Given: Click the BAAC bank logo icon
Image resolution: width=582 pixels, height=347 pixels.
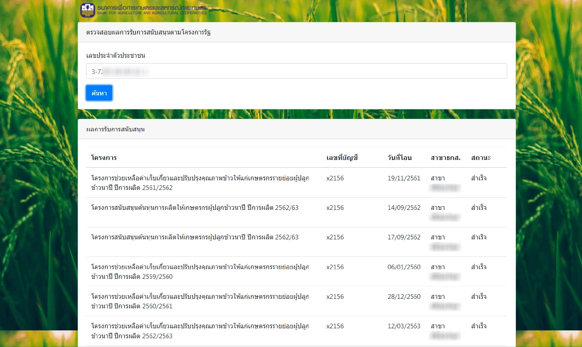Looking at the screenshot, I should (88, 10).
